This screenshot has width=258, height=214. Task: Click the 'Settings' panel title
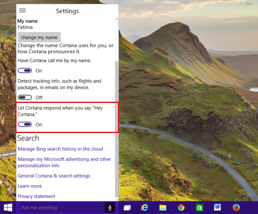tap(67, 11)
